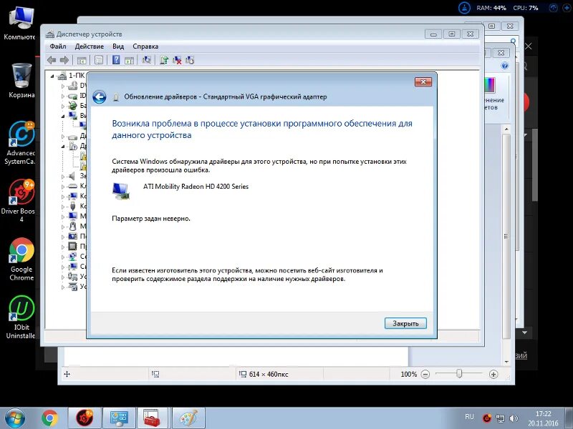Switch to Paint via taskbar palette icon
The width and height of the screenshot is (573, 429).
tap(188, 418)
